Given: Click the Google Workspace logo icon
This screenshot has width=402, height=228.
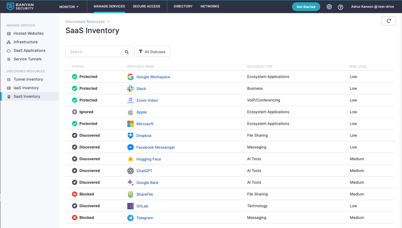Looking at the screenshot, I should click(130, 77).
